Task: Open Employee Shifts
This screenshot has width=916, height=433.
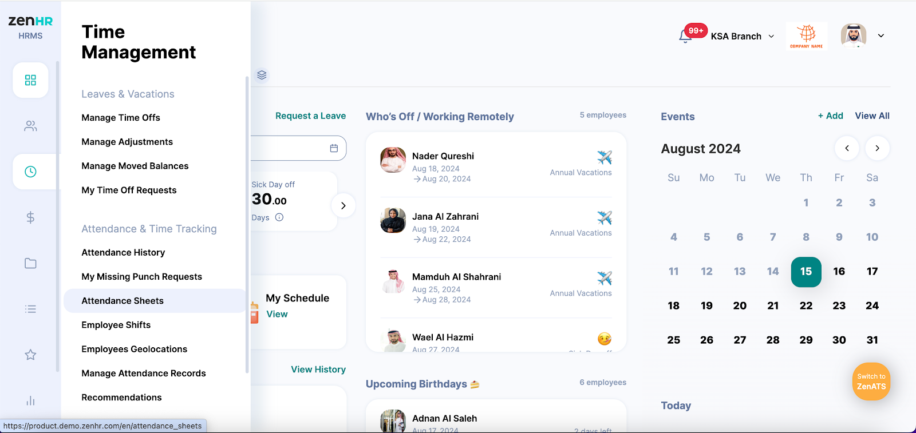Action: 116,325
